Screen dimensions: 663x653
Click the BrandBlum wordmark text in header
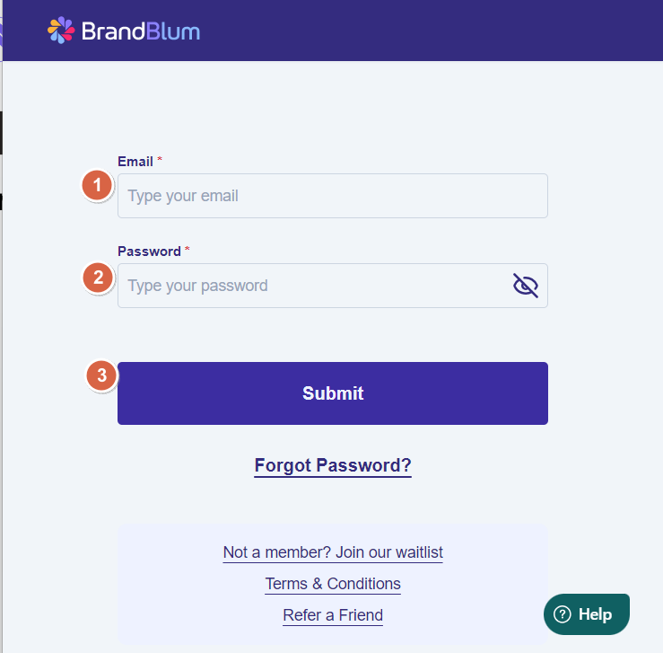click(141, 31)
